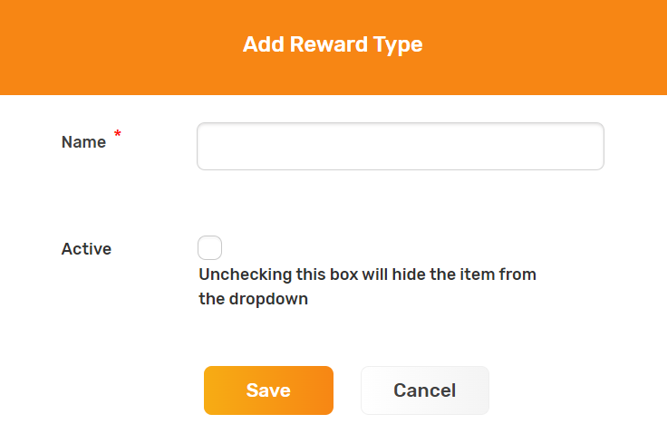Cancel adding the reward type
The image size is (667, 443).
[x=424, y=390]
